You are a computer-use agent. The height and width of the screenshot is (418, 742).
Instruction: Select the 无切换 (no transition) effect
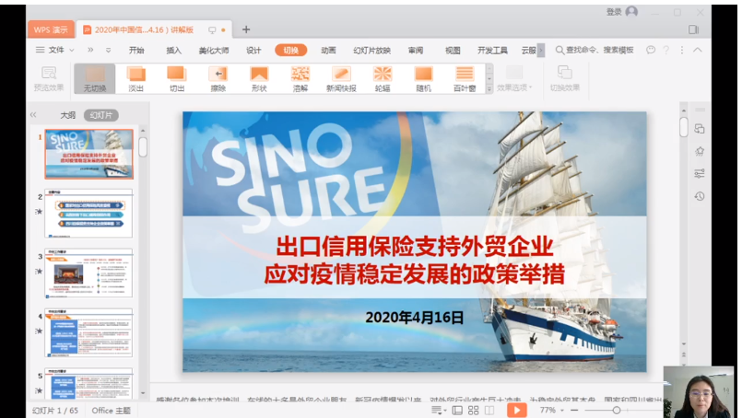click(95, 78)
